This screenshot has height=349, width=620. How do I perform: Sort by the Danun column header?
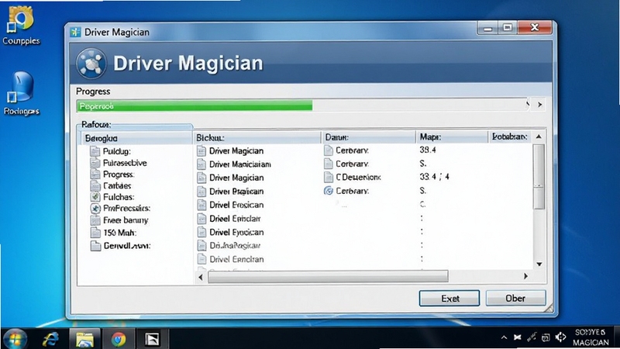[369, 137]
